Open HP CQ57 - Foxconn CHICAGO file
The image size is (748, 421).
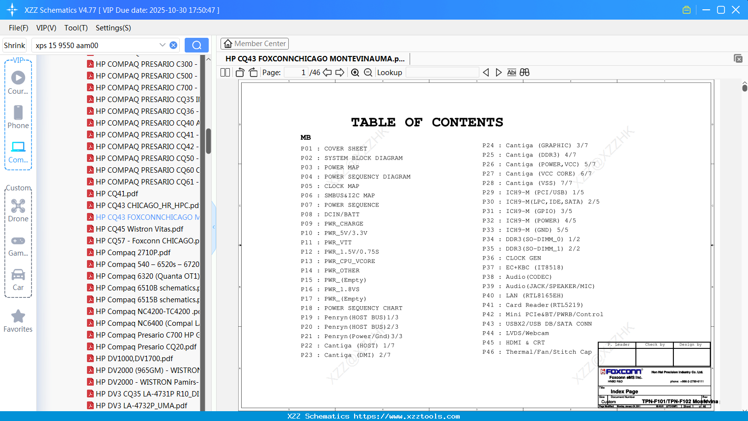143,240
